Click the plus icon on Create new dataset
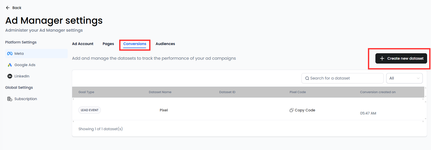431x150 pixels. click(382, 58)
